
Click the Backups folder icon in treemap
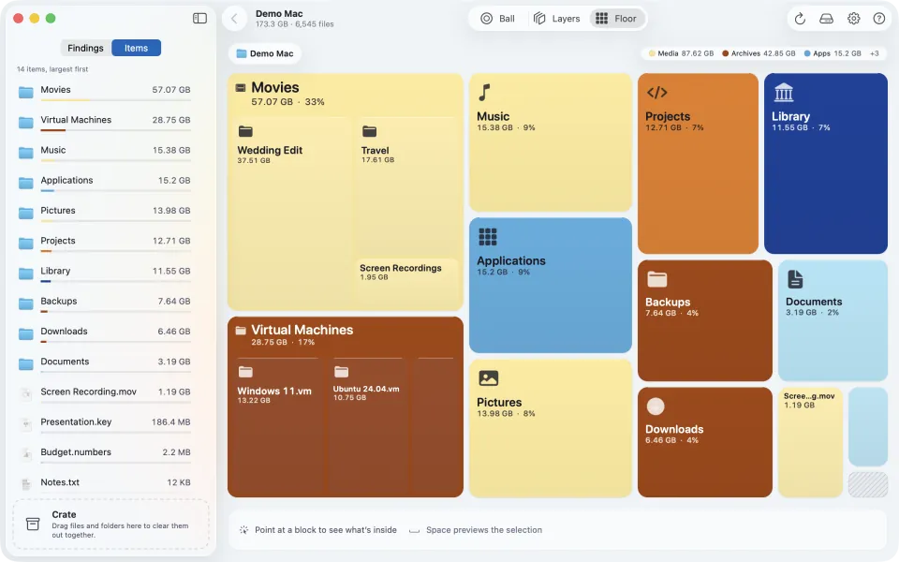coord(657,279)
